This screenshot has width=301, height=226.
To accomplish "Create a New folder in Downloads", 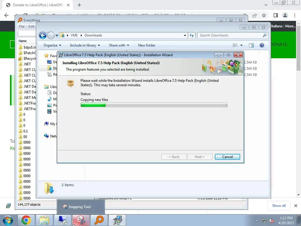I will 147,45.
